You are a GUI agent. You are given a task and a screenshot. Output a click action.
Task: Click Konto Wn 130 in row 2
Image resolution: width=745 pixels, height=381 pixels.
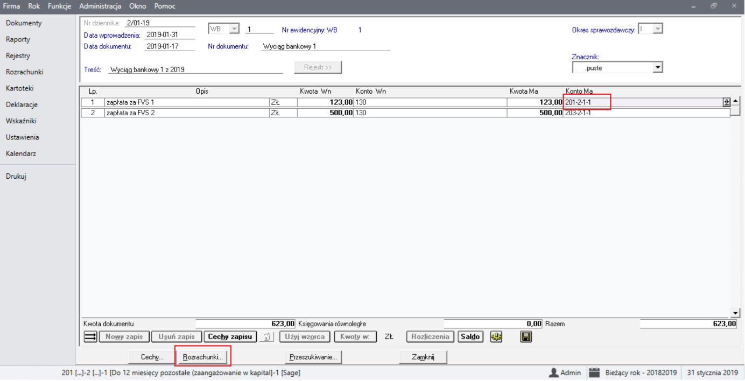click(430, 113)
